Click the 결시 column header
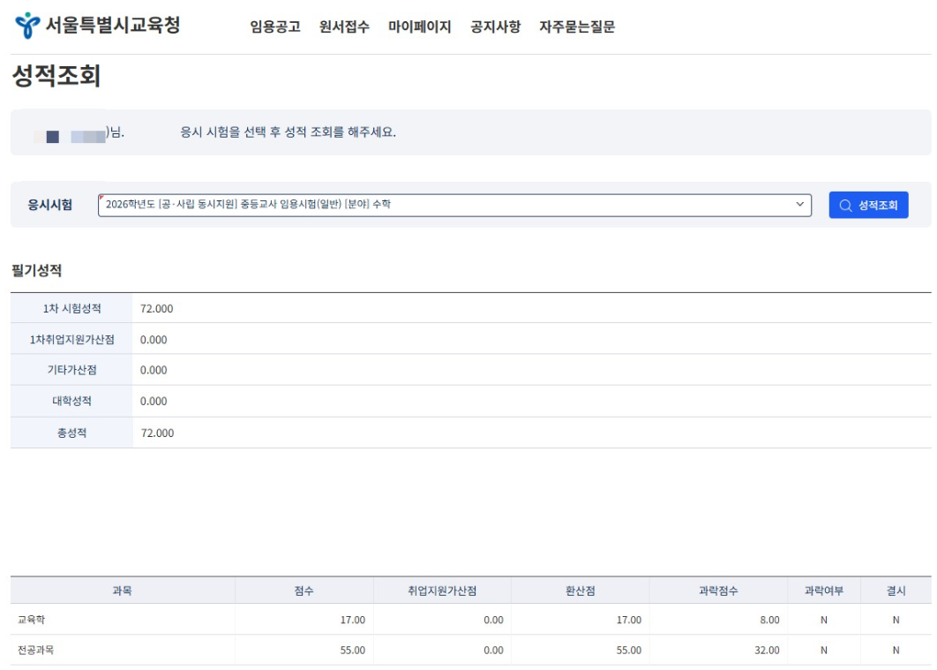This screenshot has width=937, height=670. 896,591
